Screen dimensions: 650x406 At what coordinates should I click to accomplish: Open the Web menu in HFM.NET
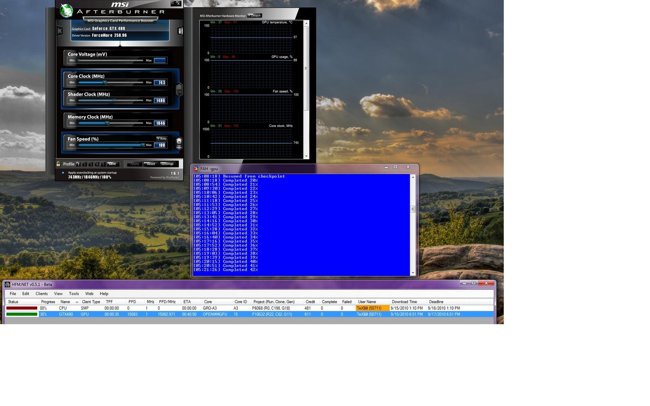[89, 293]
